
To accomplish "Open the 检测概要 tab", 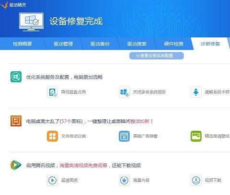I will coord(23,44).
